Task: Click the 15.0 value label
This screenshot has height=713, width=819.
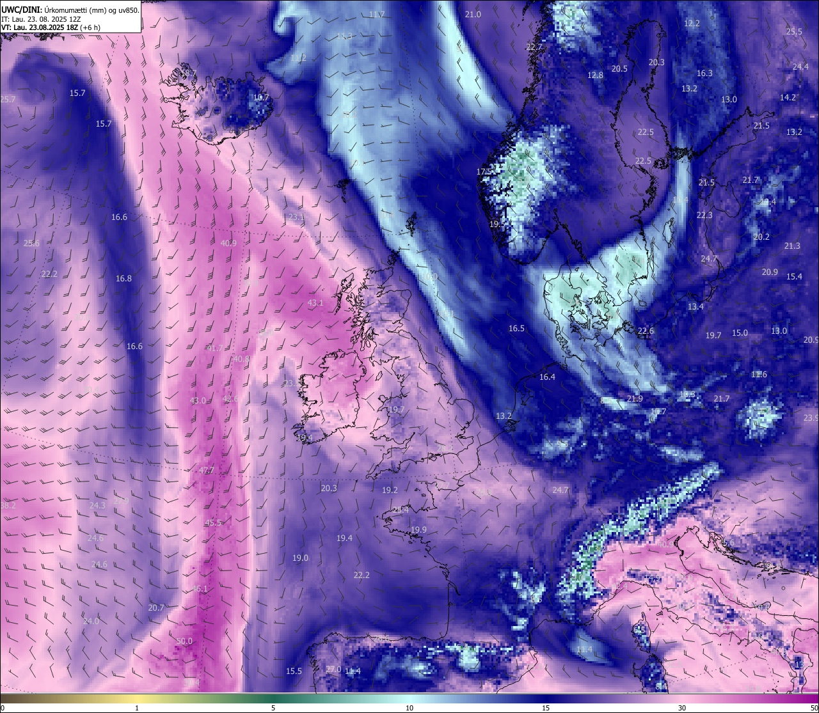Action: [x=740, y=333]
